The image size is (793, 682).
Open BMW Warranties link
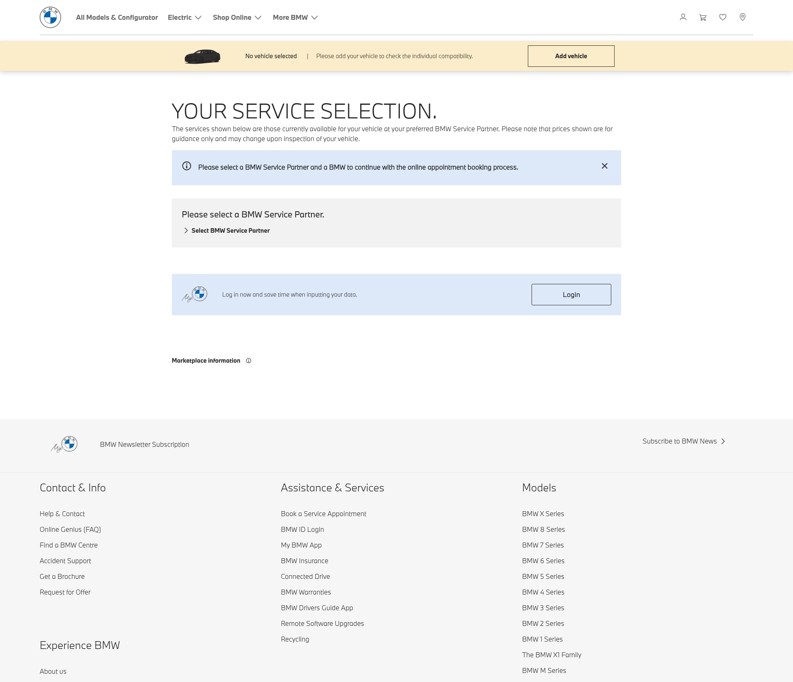pos(306,592)
